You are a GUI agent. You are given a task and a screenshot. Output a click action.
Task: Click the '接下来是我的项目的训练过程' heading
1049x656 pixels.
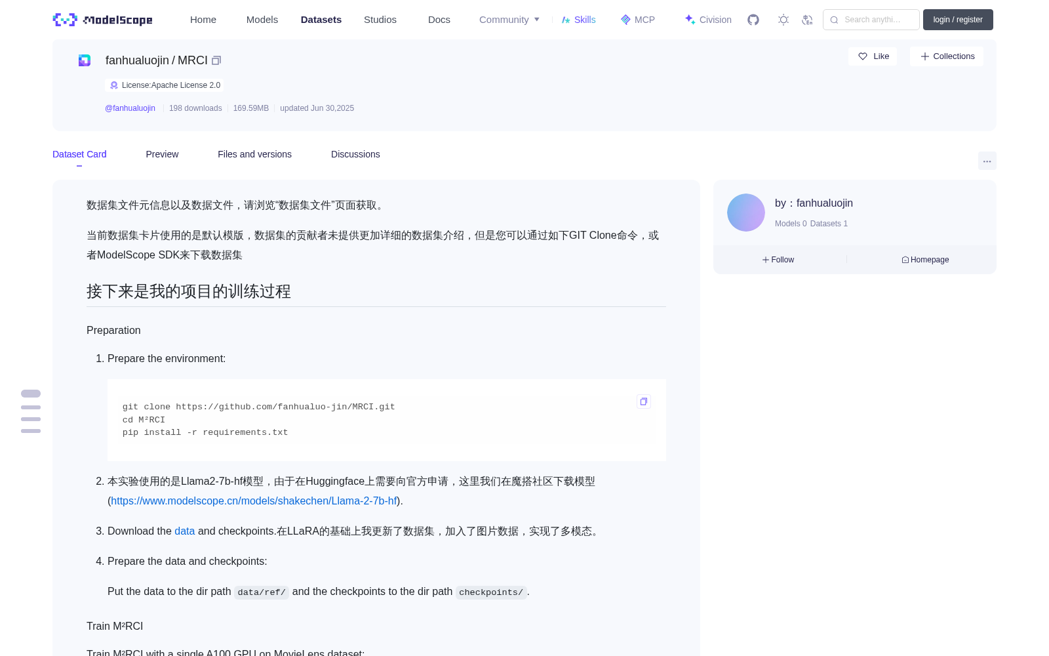coord(189,291)
